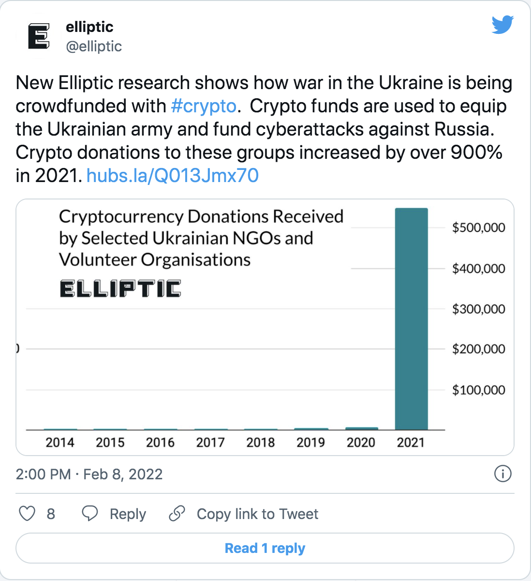Open the tweet info circle icon
531x581 pixels.
[503, 474]
